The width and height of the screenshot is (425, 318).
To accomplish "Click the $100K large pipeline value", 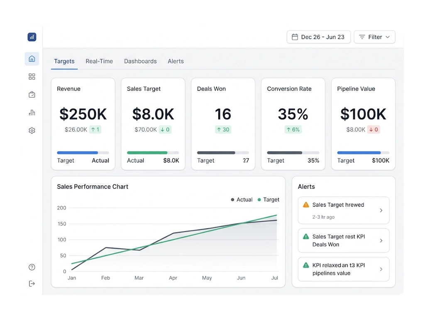I will pos(363,114).
